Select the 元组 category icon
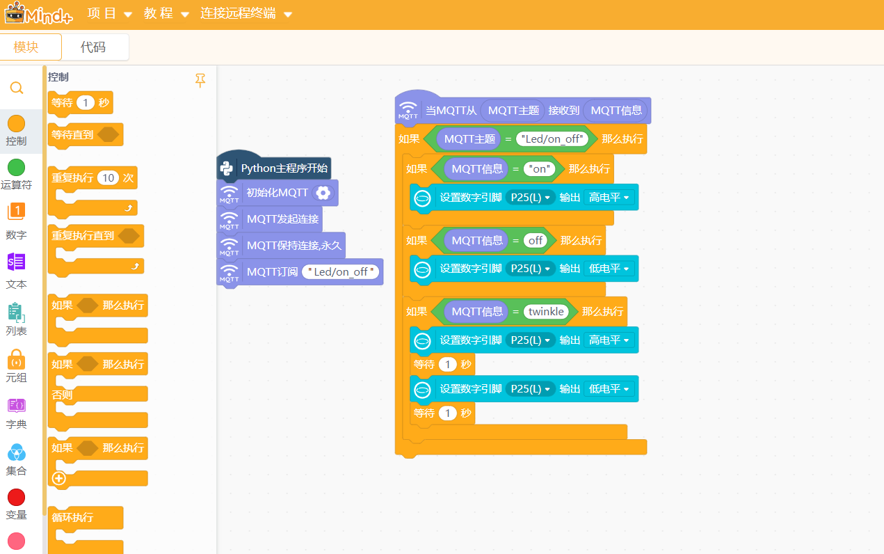 tap(16, 359)
